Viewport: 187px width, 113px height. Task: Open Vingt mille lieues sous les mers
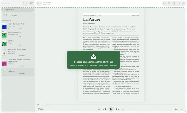(18, 52)
